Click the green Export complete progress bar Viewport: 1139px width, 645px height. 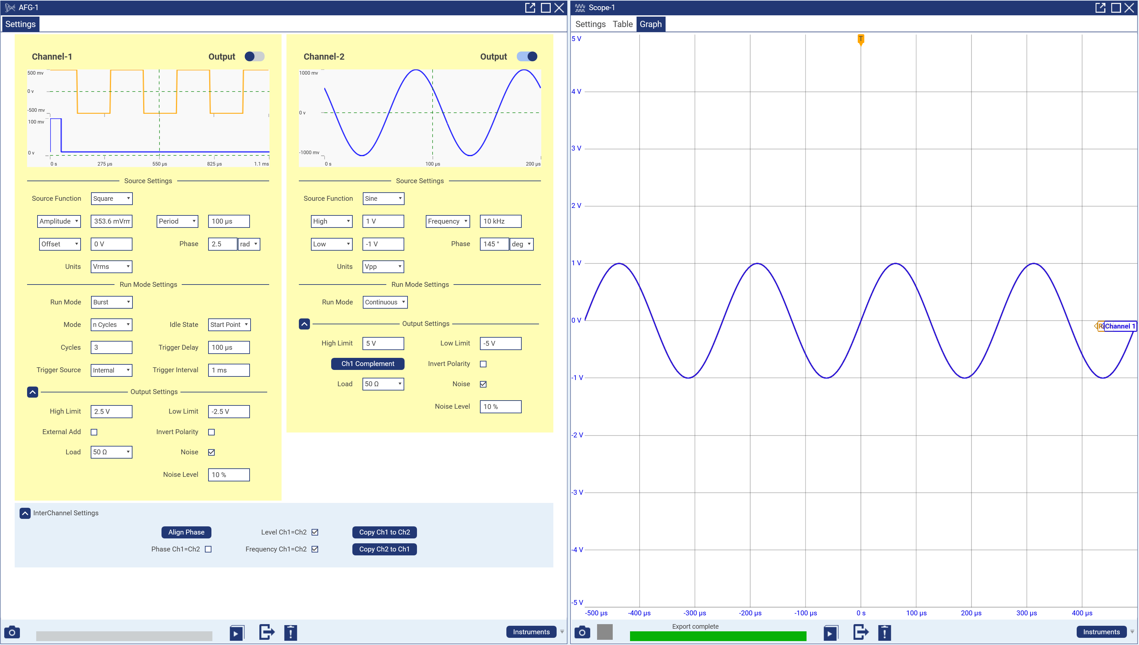[x=718, y=636]
